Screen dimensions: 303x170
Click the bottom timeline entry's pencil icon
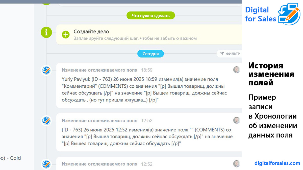tap(46, 164)
